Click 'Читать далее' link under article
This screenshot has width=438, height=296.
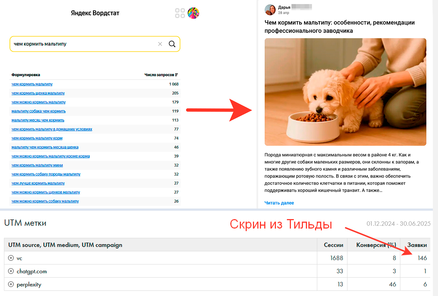pyautogui.click(x=279, y=203)
